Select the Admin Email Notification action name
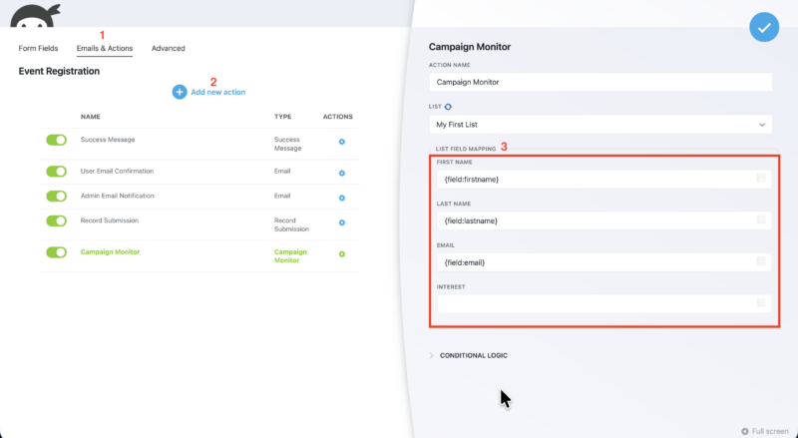Screen dimensions: 798x438 point(117,196)
